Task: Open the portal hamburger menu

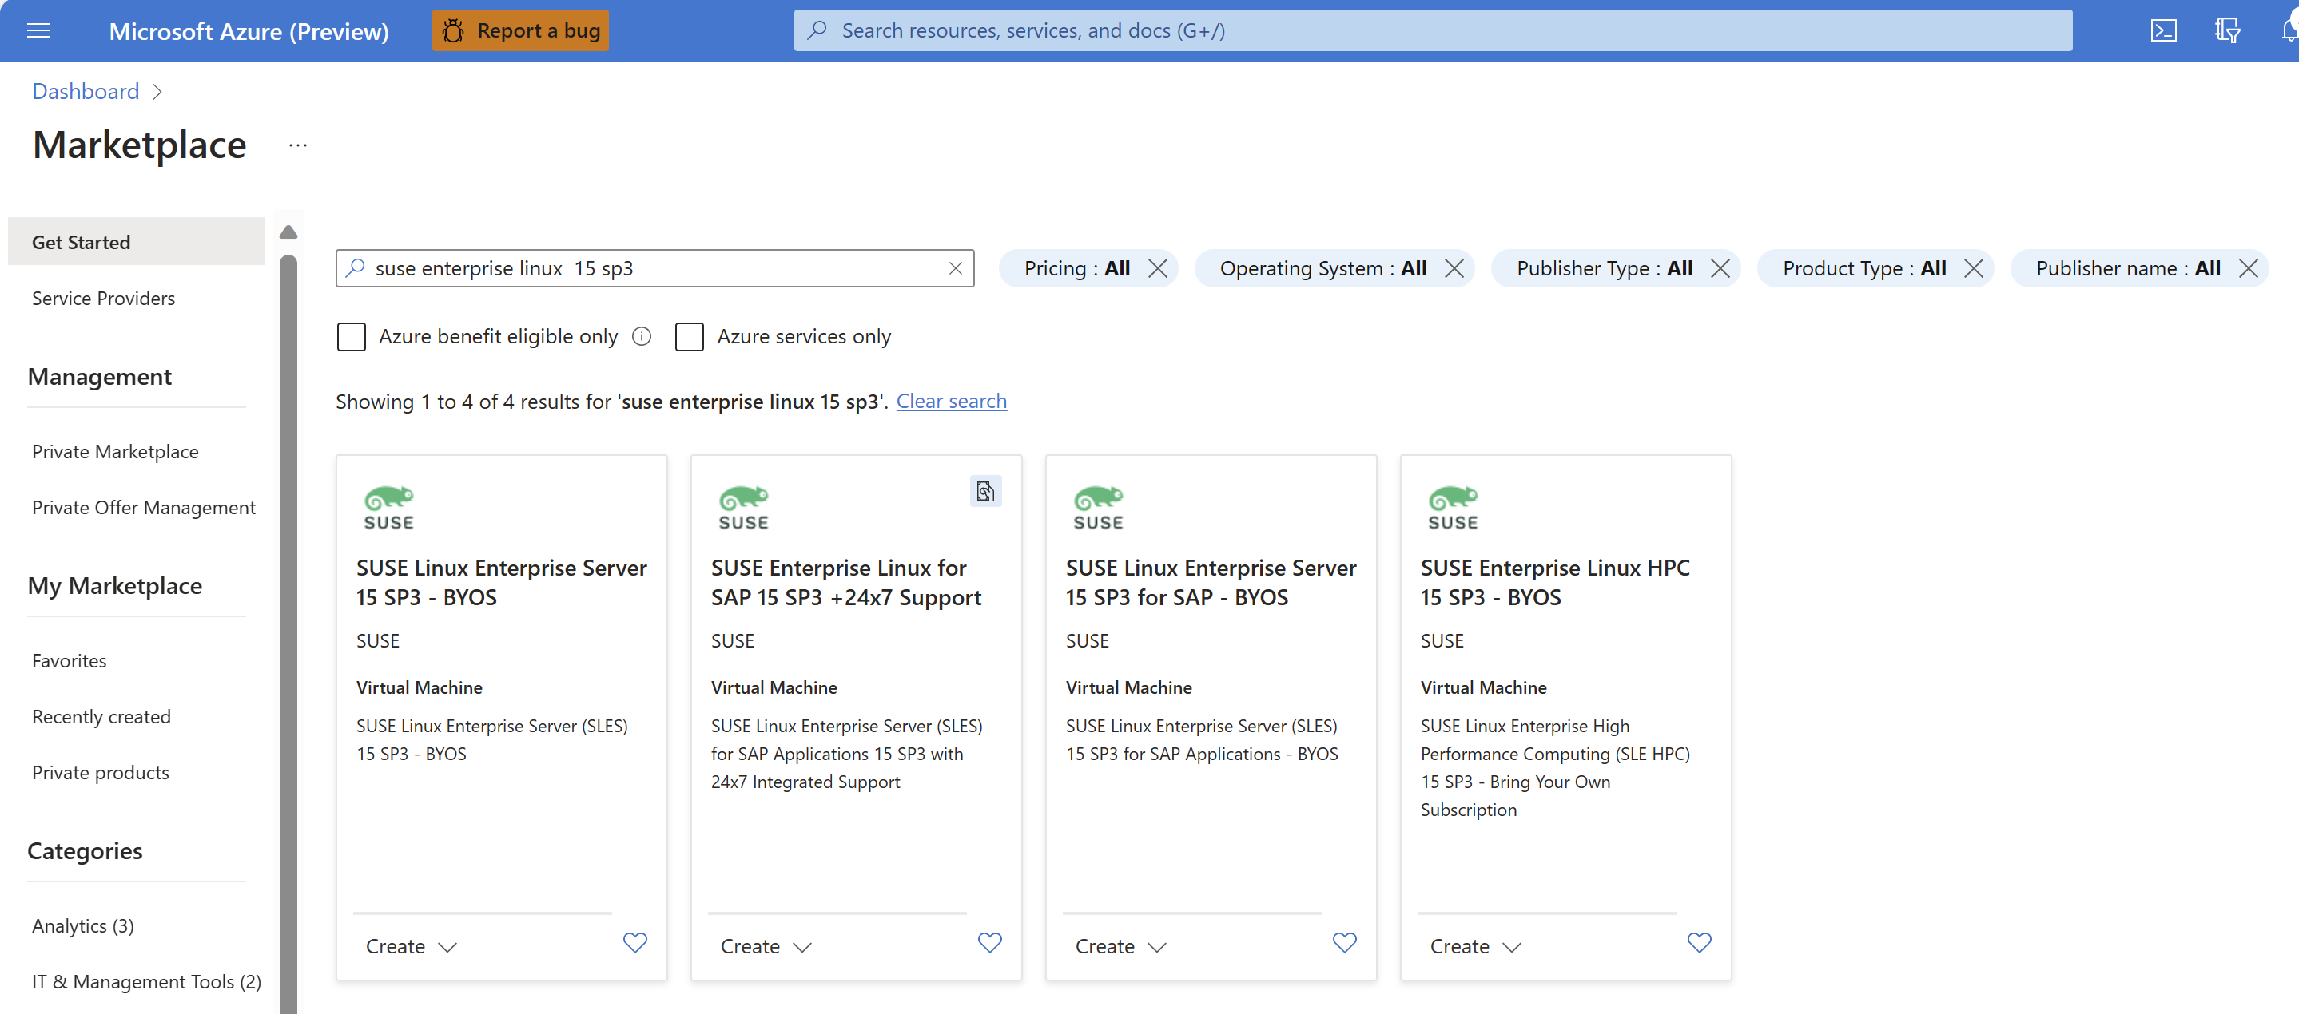Action: coord(38,30)
